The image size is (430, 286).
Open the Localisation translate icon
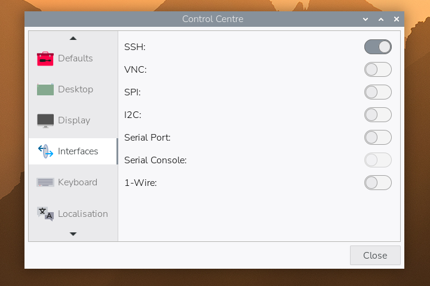coord(45,213)
